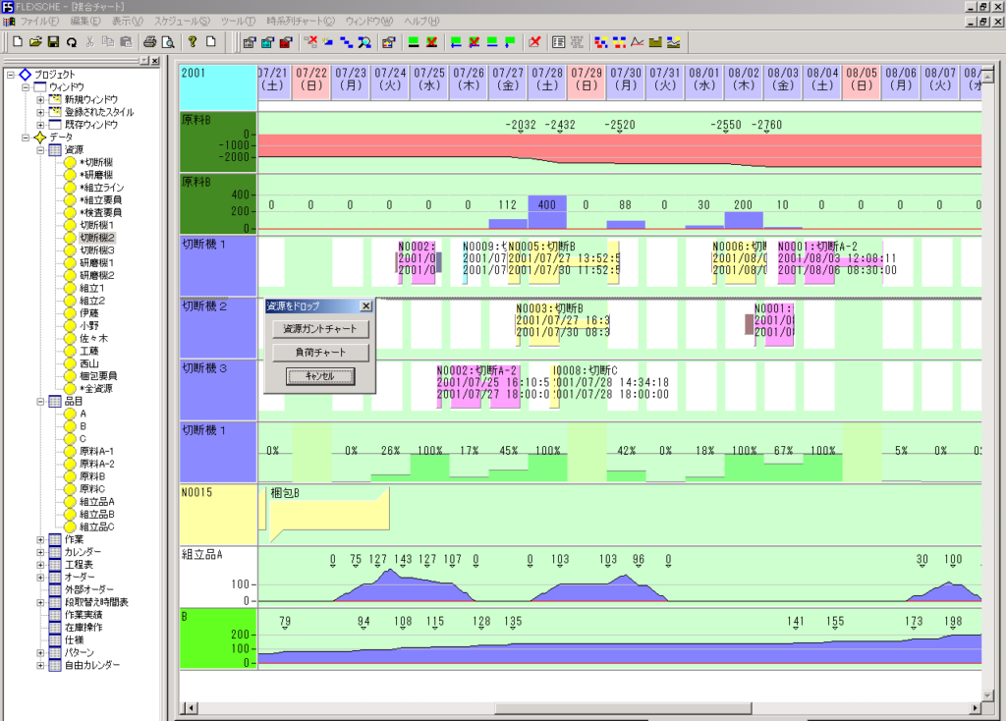This screenshot has width=1006, height=721.
Task: Click the Refresh circular arrow icon
Action: pos(71,42)
